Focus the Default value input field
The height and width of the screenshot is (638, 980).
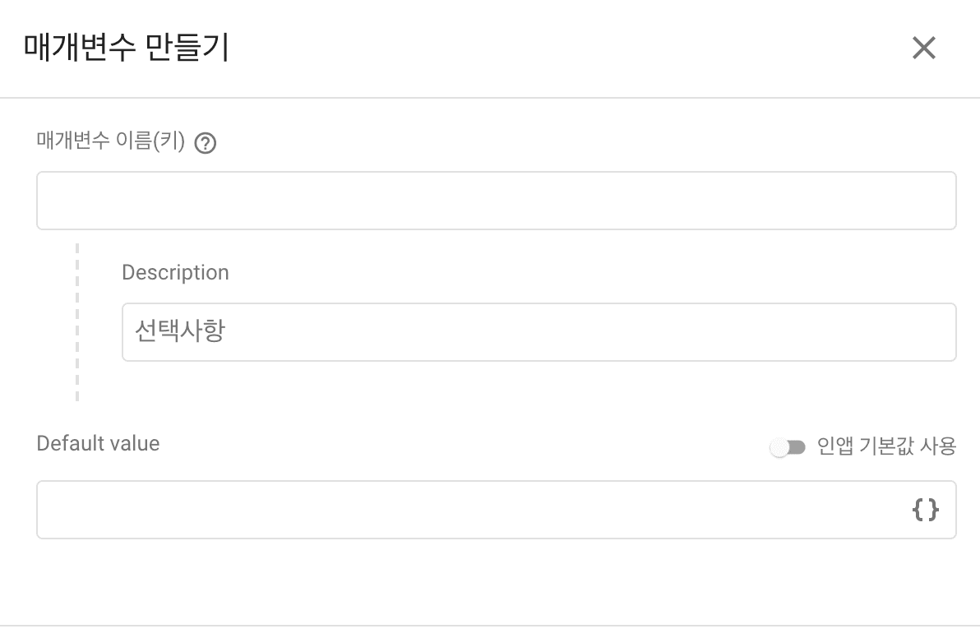pos(497,509)
